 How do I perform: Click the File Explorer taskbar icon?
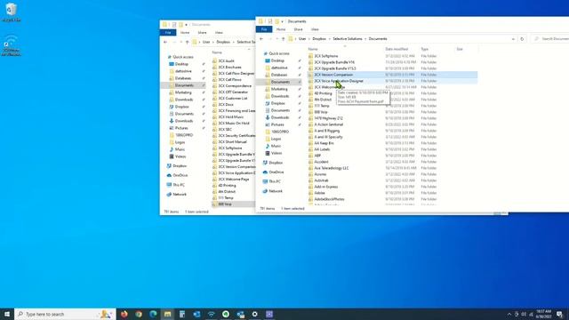pos(168,314)
